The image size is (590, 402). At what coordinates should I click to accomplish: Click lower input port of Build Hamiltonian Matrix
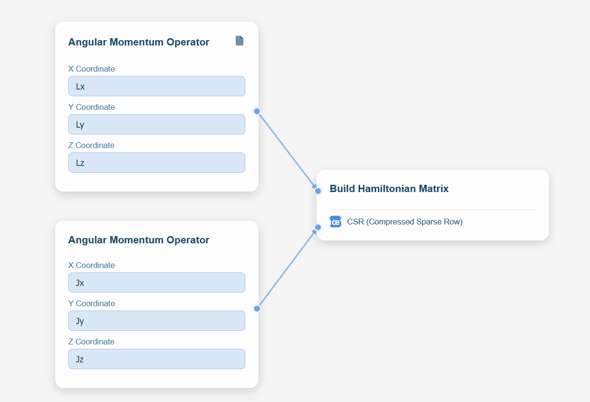(x=318, y=227)
